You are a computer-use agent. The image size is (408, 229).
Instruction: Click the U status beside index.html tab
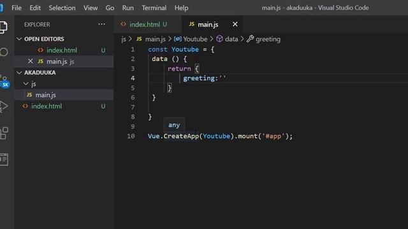pos(164,24)
